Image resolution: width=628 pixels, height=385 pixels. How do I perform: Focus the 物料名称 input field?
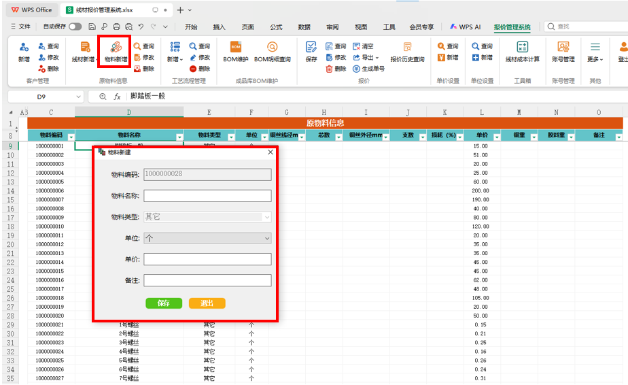point(207,196)
